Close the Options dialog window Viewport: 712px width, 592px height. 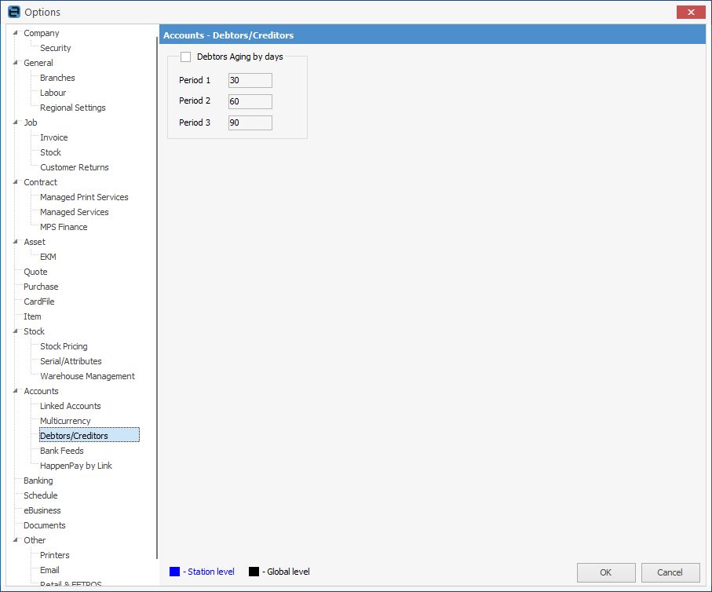(691, 13)
